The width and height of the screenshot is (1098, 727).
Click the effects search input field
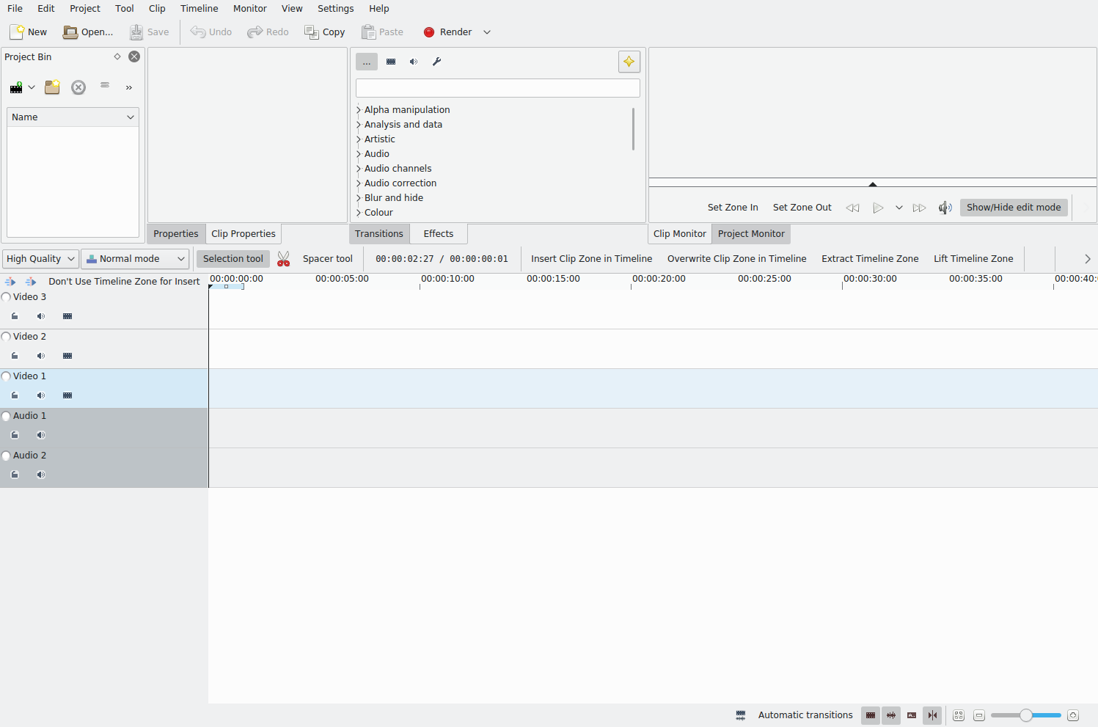coord(498,88)
